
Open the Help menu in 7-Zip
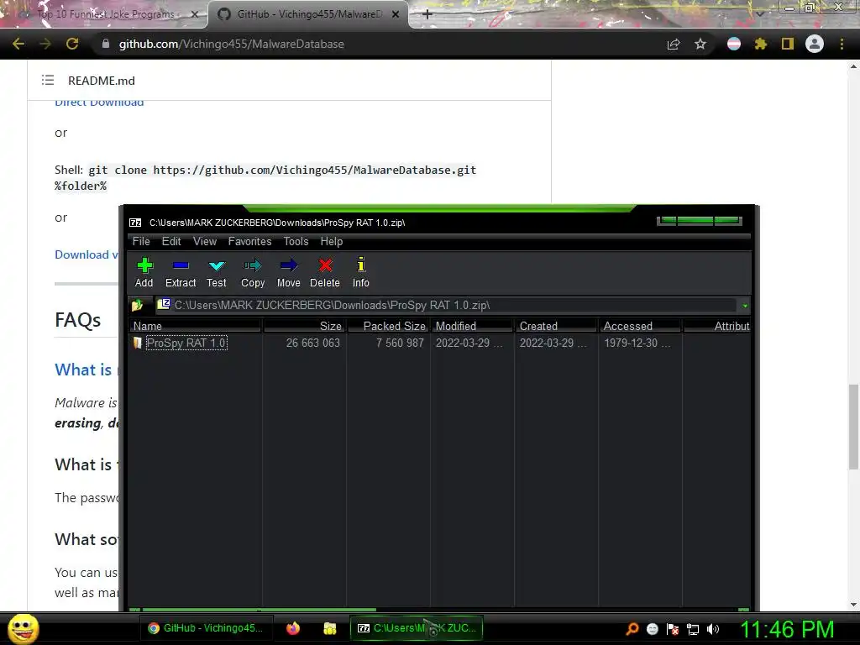click(x=331, y=241)
